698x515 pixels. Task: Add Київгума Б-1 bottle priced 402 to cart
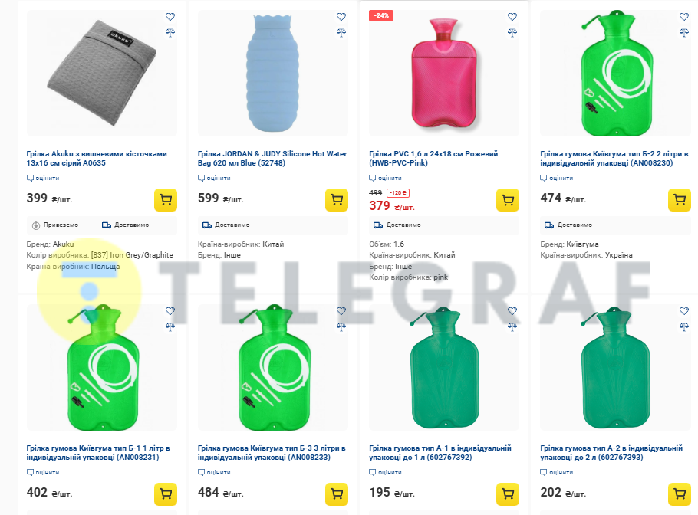[166, 494]
